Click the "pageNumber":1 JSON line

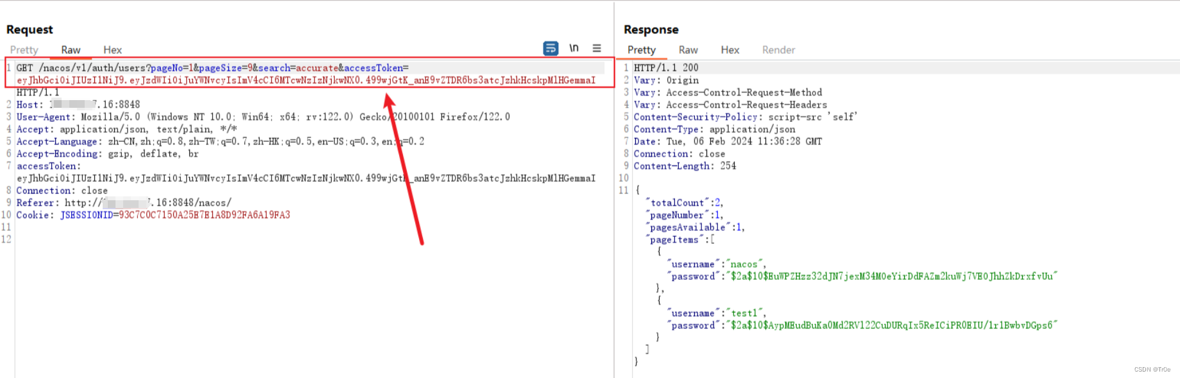684,215
